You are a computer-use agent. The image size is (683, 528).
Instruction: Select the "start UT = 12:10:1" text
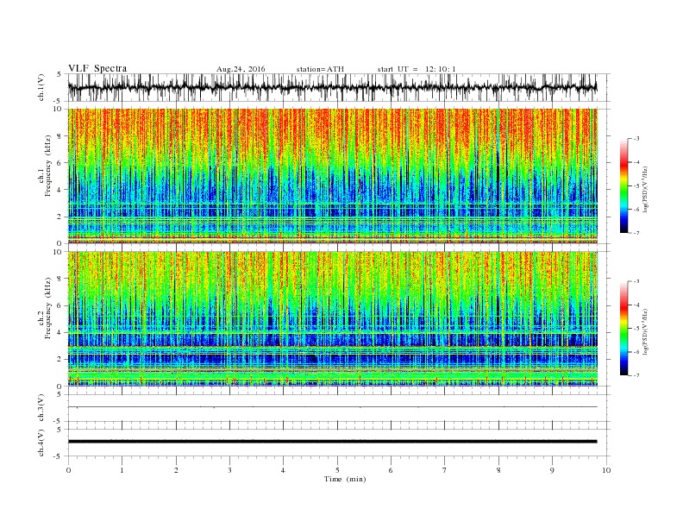(x=417, y=69)
